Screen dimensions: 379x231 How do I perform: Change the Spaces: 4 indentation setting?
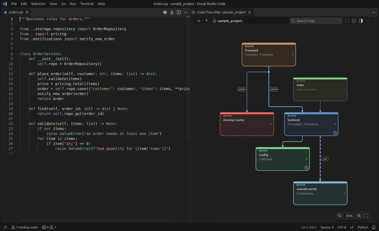point(327,227)
